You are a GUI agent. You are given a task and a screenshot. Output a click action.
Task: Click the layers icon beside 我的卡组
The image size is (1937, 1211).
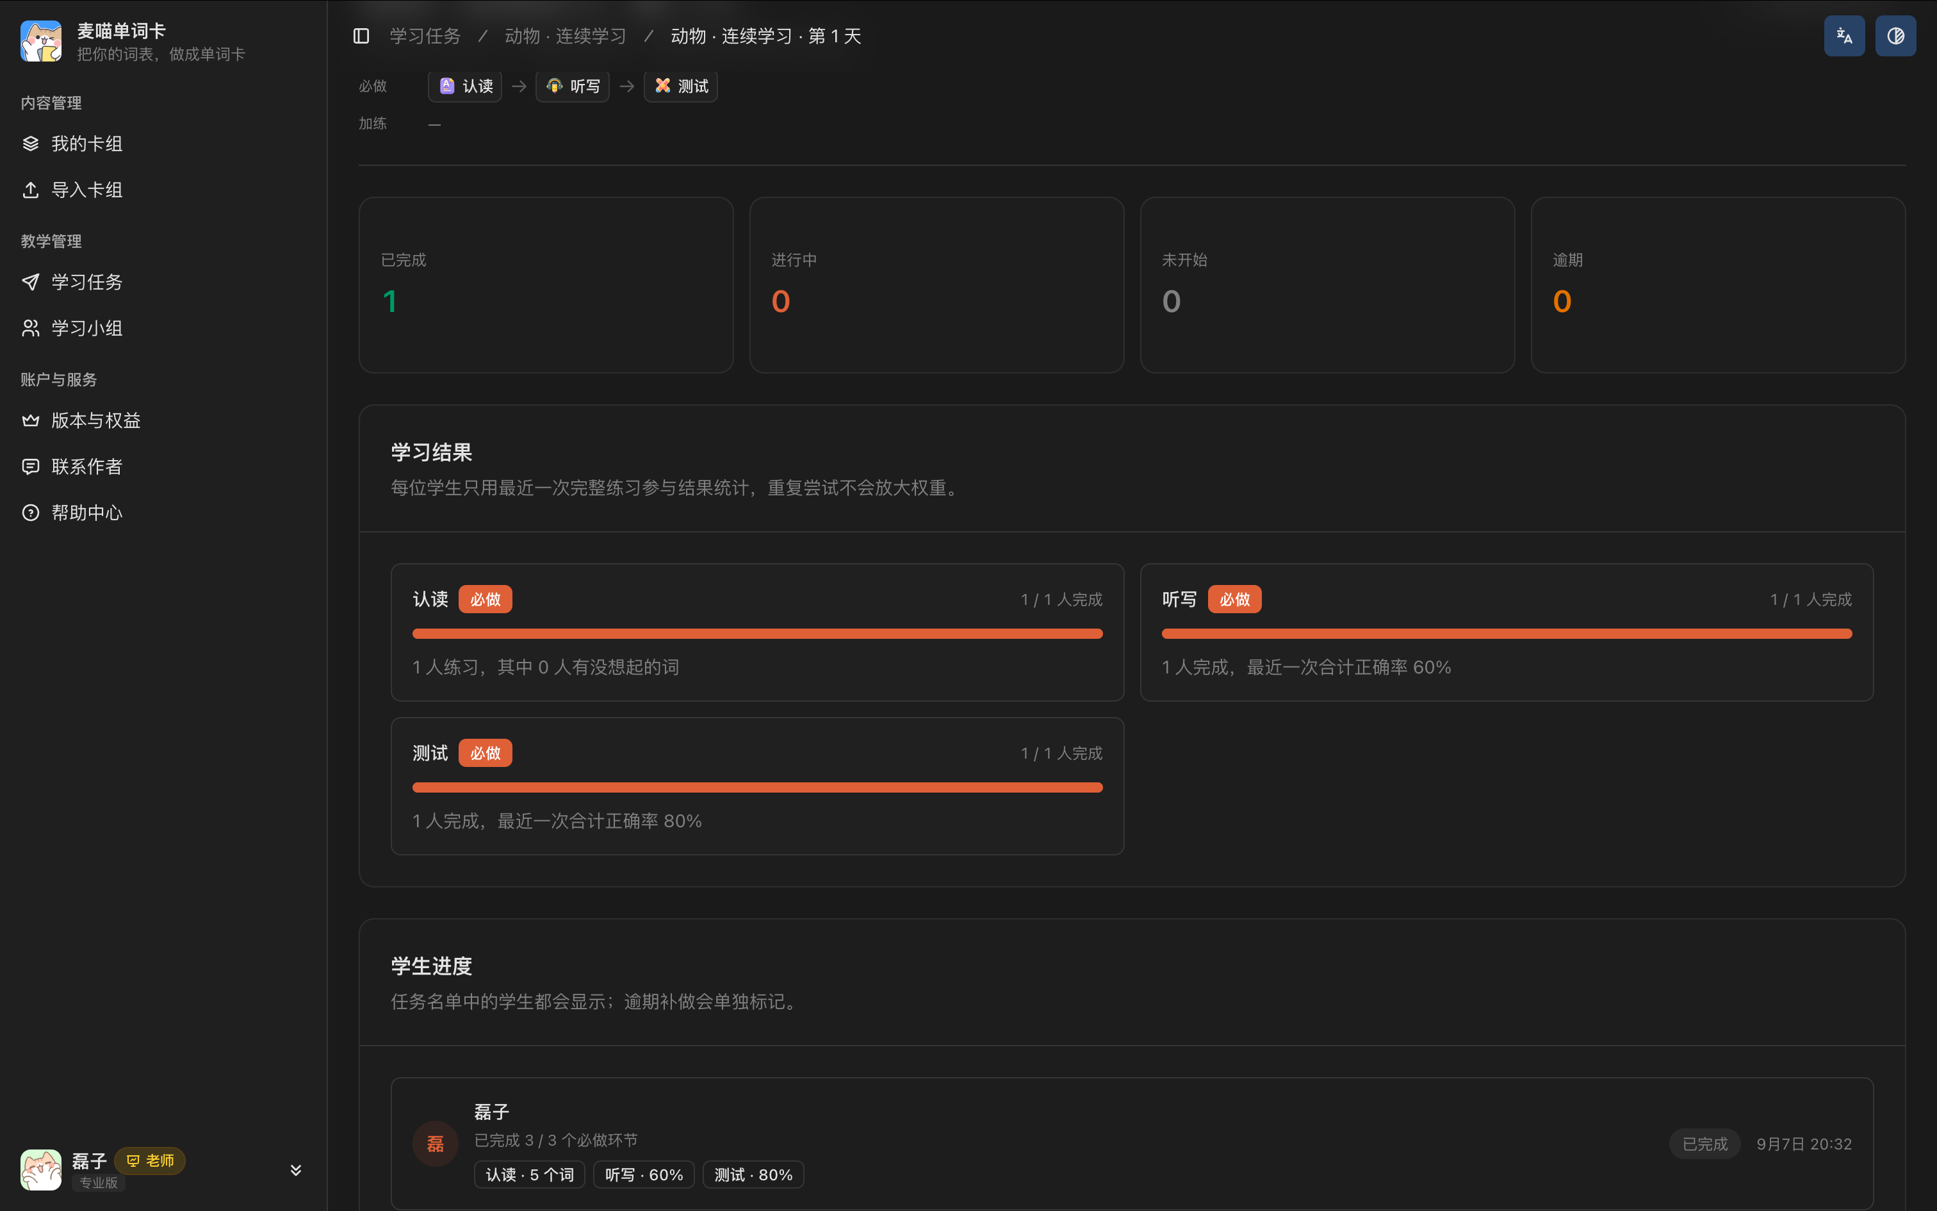[30, 144]
